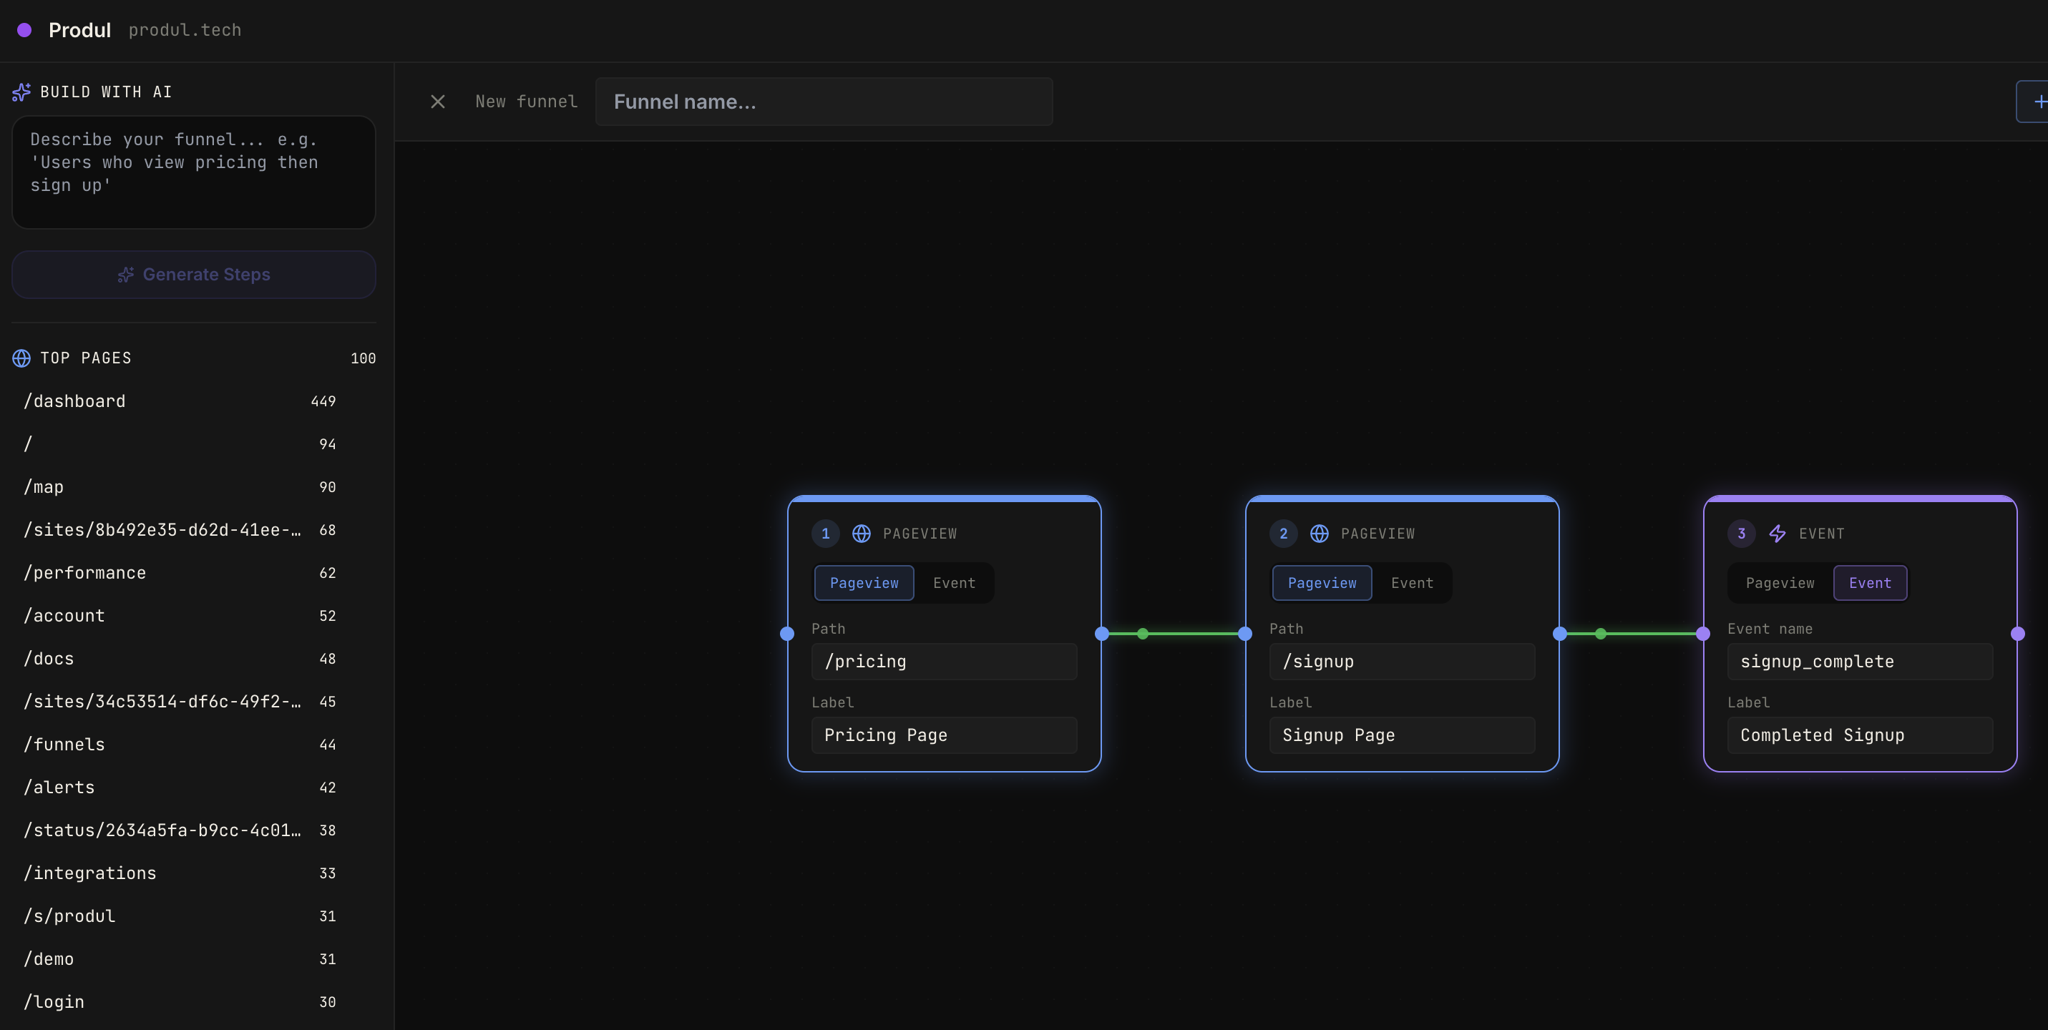Click the purple Produl logo dot
This screenshot has width=2048, height=1030.
[24, 30]
